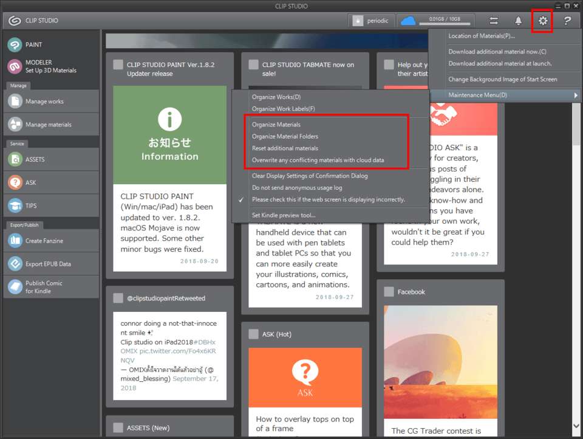Image resolution: width=583 pixels, height=439 pixels.
Task: Click The CG Trader contest text
Action: [436, 431]
